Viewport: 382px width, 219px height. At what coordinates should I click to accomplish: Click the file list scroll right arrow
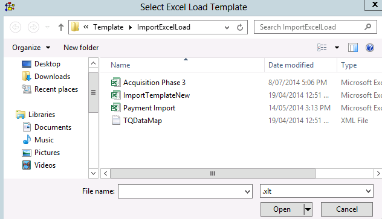coord(378,174)
